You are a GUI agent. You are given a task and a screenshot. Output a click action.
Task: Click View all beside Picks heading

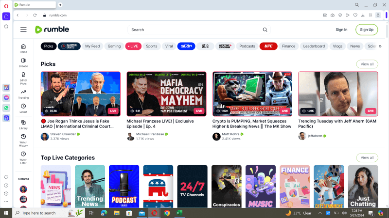(x=367, y=64)
